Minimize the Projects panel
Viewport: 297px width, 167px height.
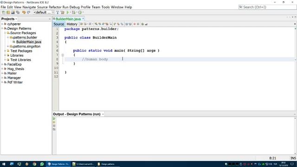tap(50, 19)
